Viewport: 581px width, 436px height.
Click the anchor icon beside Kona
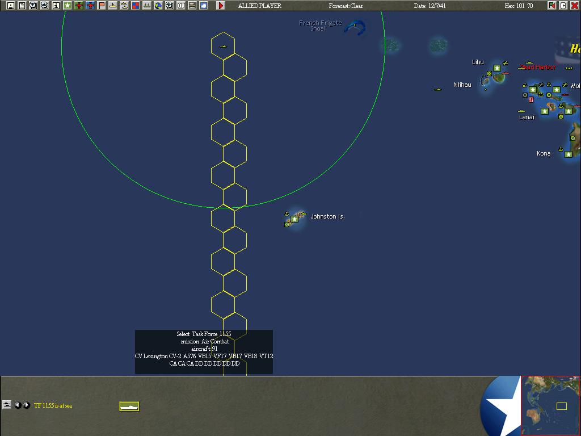tap(561, 149)
